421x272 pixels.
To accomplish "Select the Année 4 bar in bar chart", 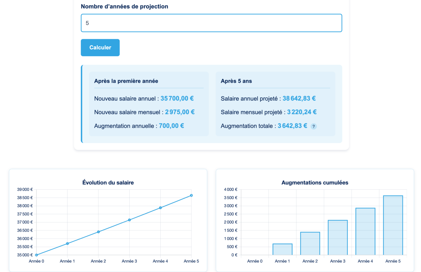I will pos(365,231).
